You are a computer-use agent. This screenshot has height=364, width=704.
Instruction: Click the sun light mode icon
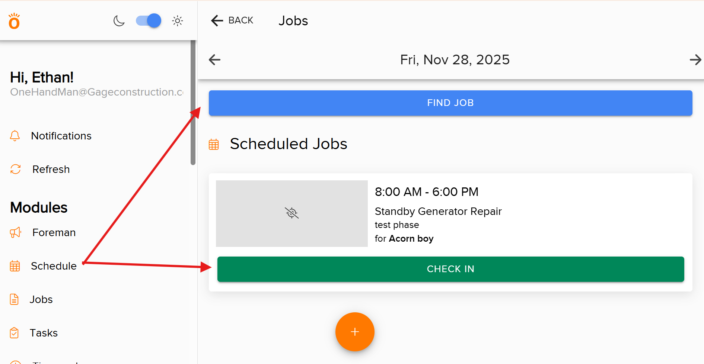(x=178, y=21)
